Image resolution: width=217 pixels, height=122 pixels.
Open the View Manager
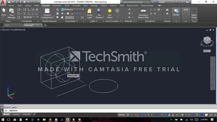[12, 13]
